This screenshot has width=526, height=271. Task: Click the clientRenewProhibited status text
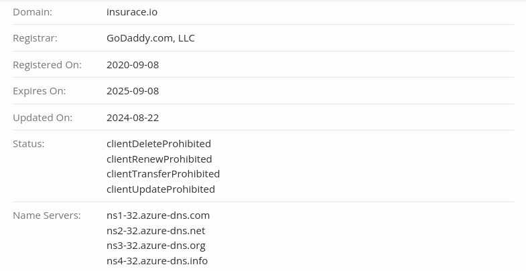(159, 159)
